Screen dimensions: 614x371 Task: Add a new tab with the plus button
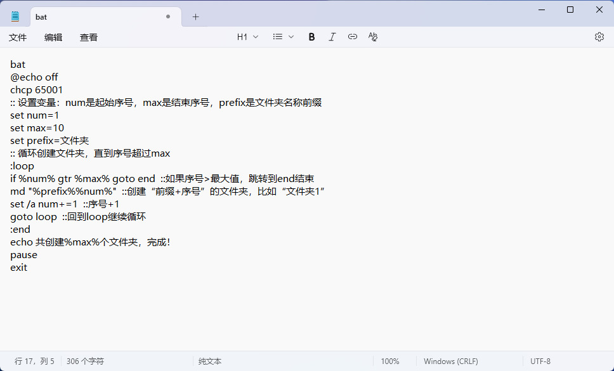pyautogui.click(x=196, y=17)
